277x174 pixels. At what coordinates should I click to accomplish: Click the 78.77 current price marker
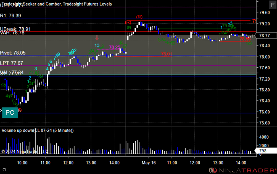pos(265,36)
